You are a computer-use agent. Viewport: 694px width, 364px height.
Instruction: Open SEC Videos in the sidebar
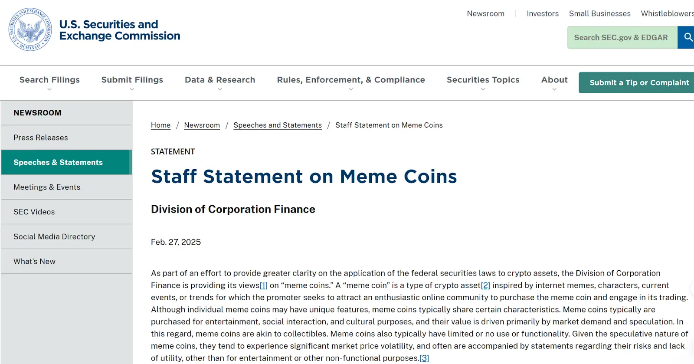tap(67, 212)
